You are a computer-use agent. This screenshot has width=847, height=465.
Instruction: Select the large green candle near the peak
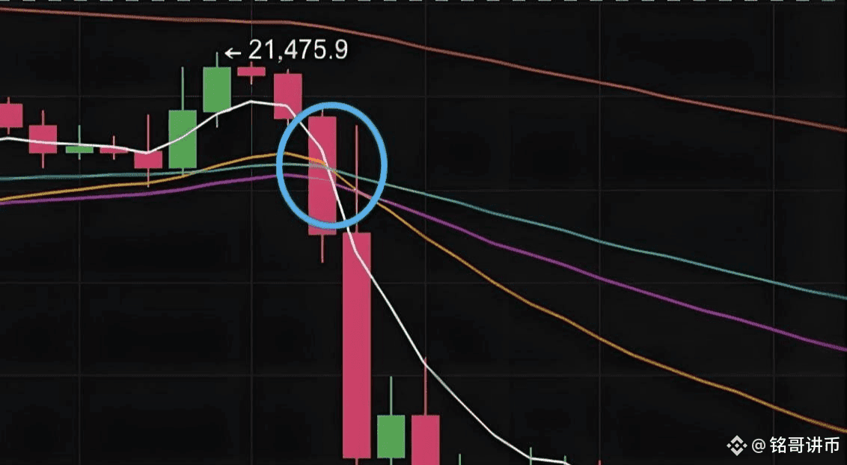pyautogui.click(x=216, y=90)
